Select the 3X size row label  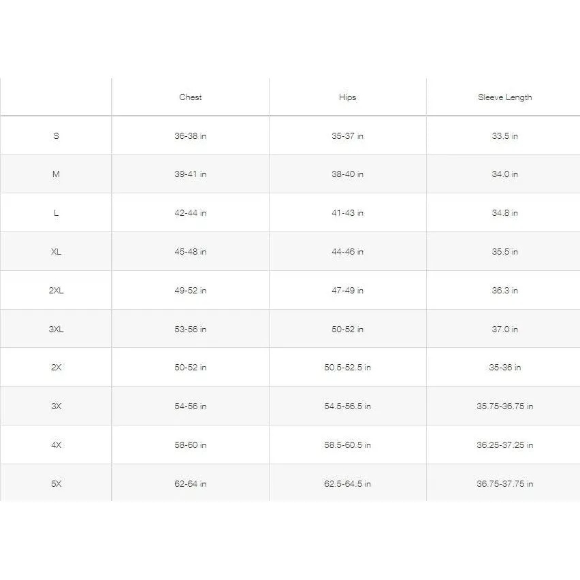pyautogui.click(x=56, y=406)
